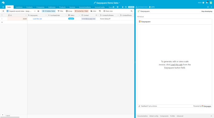Select all records checkbox in header
The height and width of the screenshot is (118, 214).
2,15
